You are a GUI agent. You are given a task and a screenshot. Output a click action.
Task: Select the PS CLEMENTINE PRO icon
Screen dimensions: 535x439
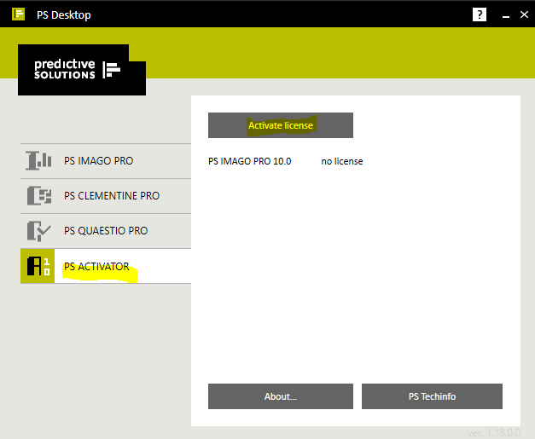tap(39, 196)
